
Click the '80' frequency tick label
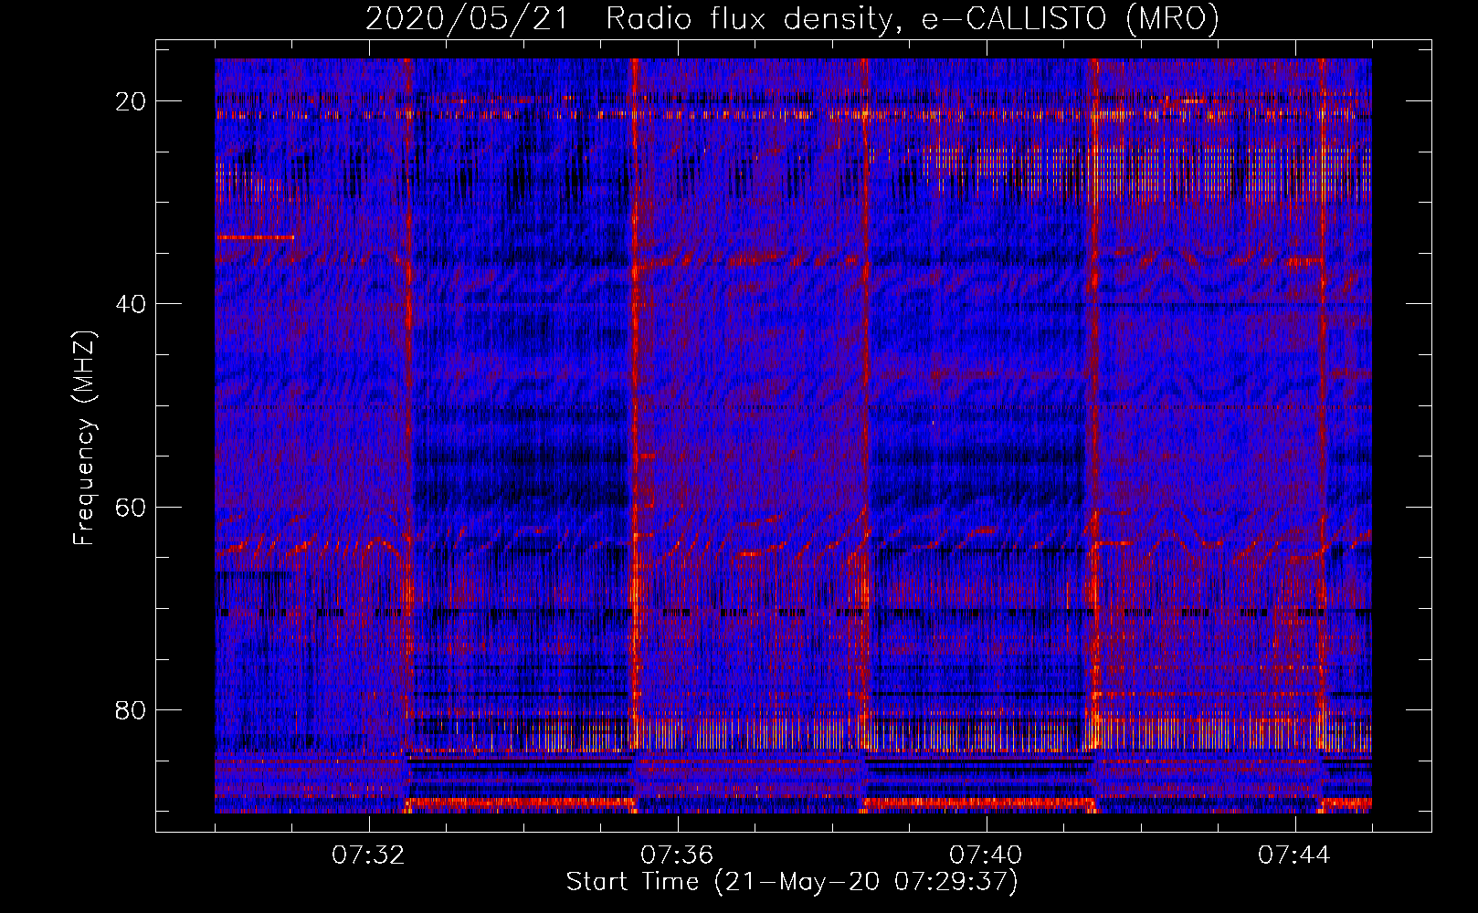point(132,709)
